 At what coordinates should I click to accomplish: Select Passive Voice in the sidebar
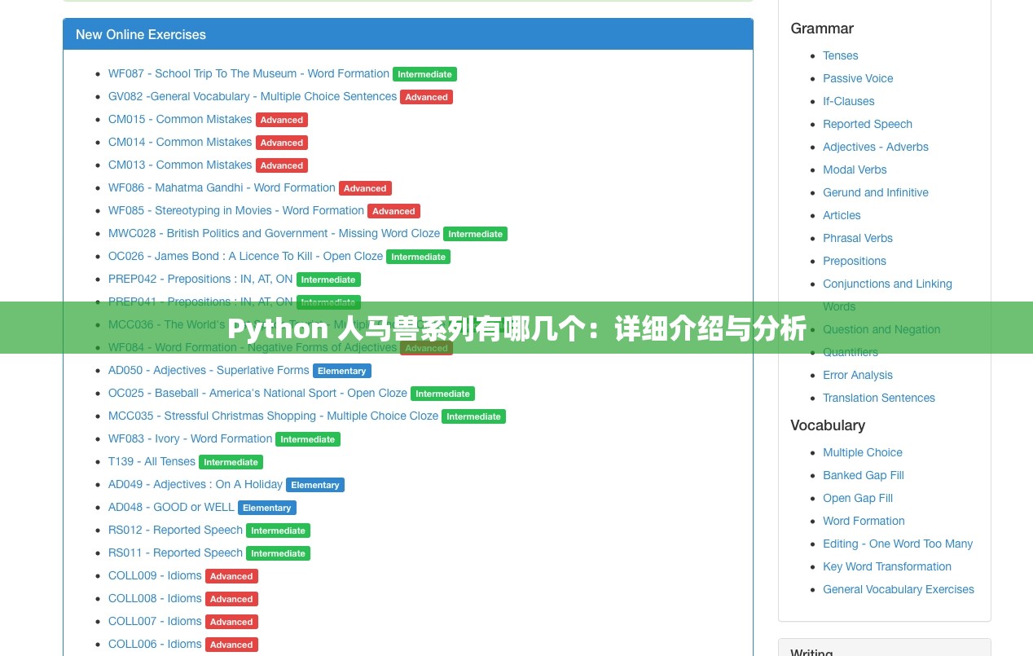coord(858,78)
